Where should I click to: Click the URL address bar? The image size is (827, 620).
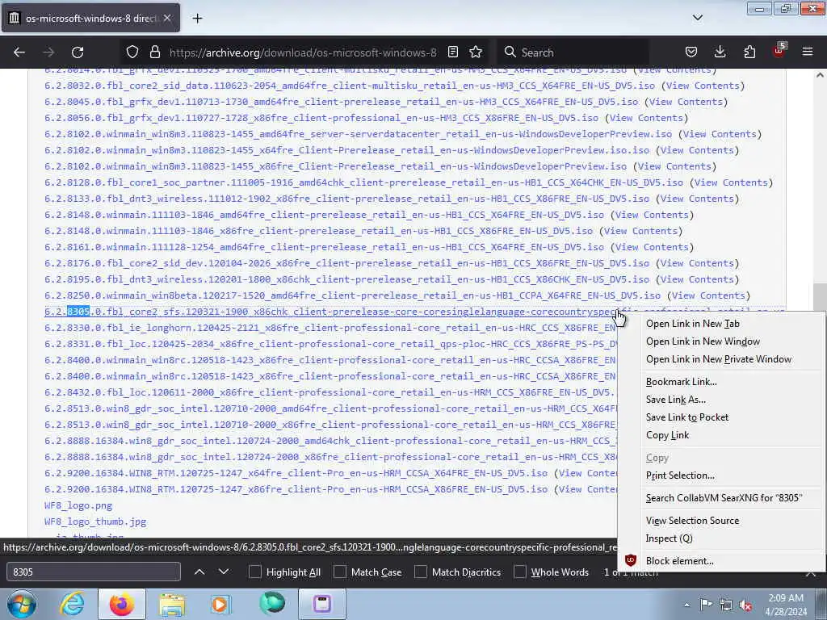[303, 52]
